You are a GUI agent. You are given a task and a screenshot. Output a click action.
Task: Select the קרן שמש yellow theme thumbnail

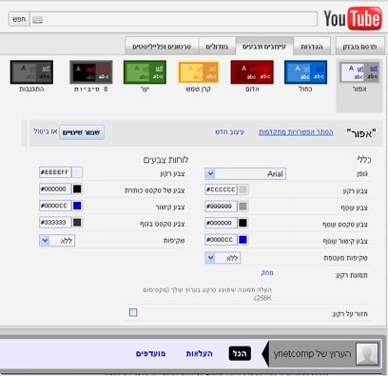pyautogui.click(x=199, y=72)
